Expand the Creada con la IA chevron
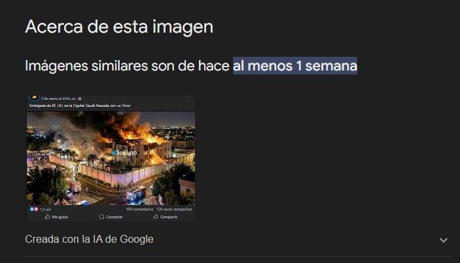 tap(444, 240)
